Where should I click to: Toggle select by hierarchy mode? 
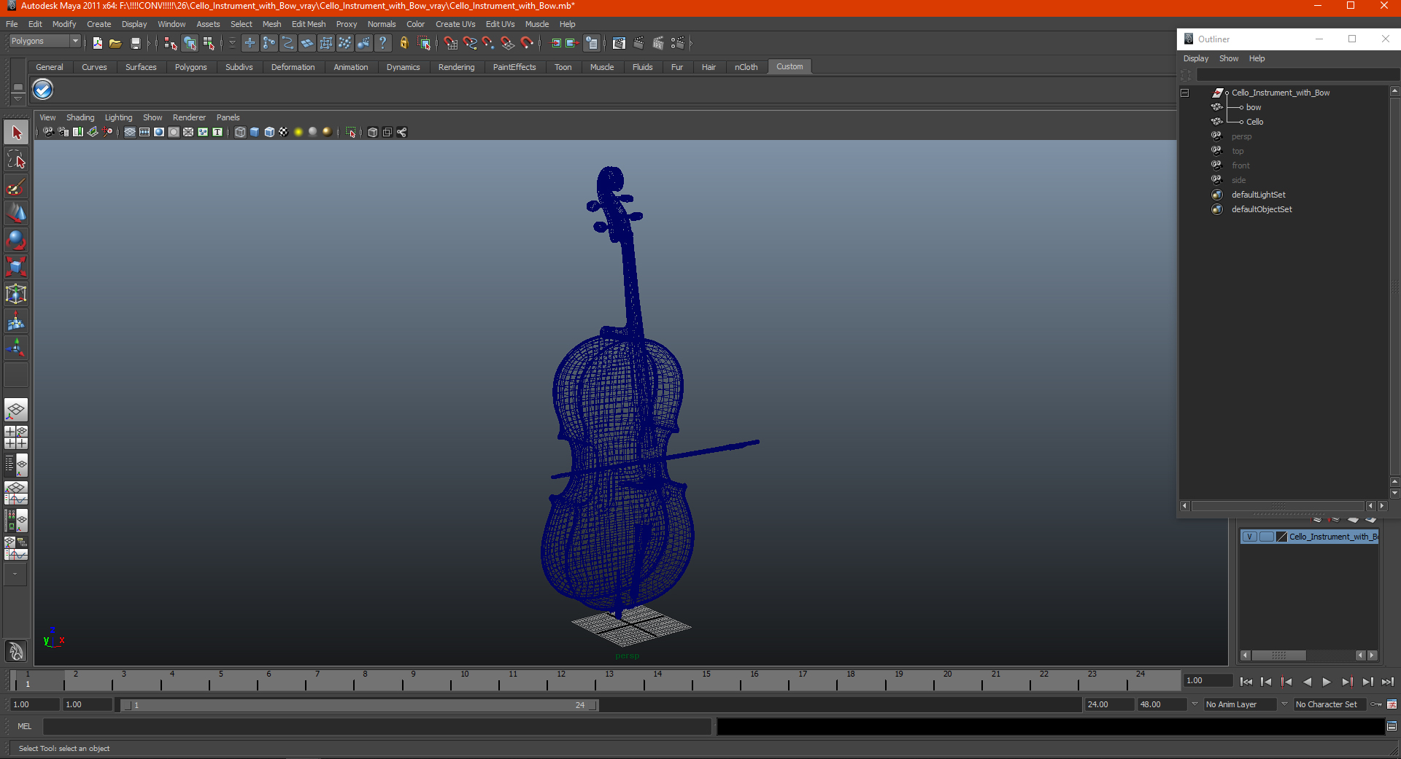coord(171,44)
